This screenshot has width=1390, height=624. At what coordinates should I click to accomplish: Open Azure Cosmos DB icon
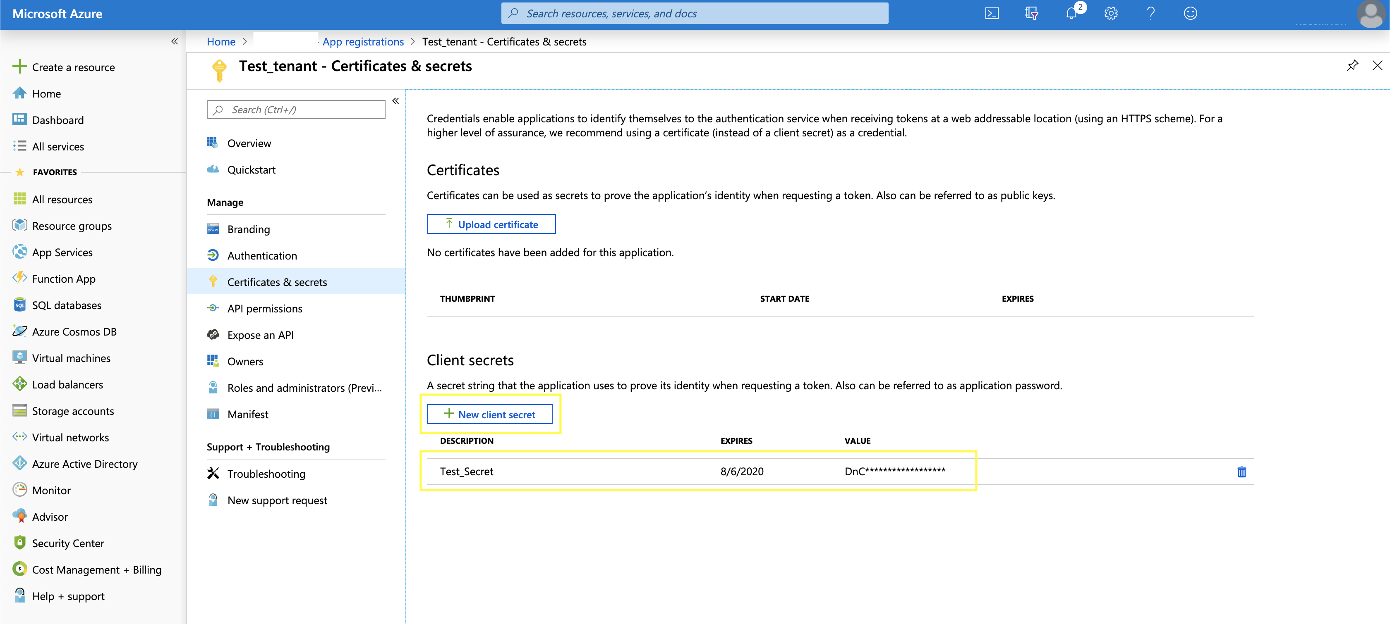coord(19,331)
